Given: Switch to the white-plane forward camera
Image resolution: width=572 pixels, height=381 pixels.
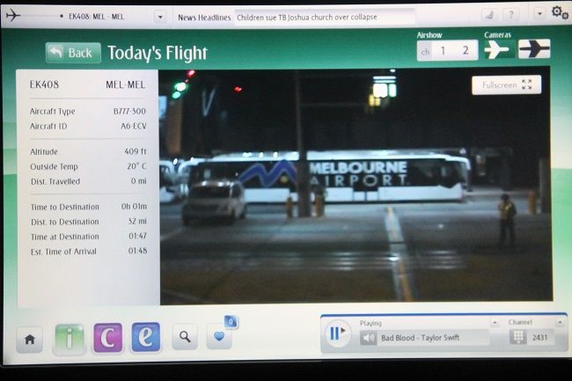Looking at the screenshot, I should click(x=498, y=49).
